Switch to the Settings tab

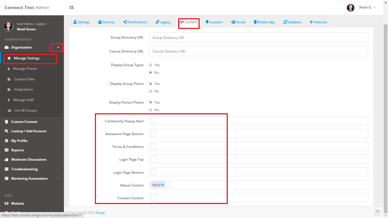[82, 22]
